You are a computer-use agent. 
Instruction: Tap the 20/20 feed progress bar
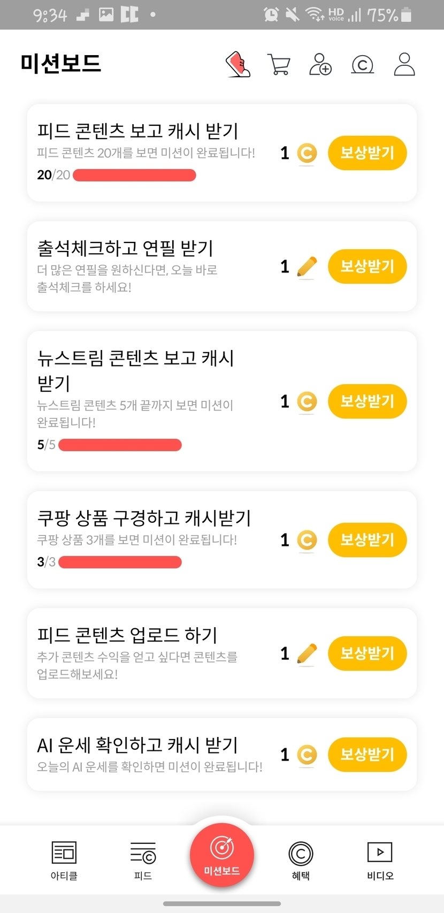point(134,175)
